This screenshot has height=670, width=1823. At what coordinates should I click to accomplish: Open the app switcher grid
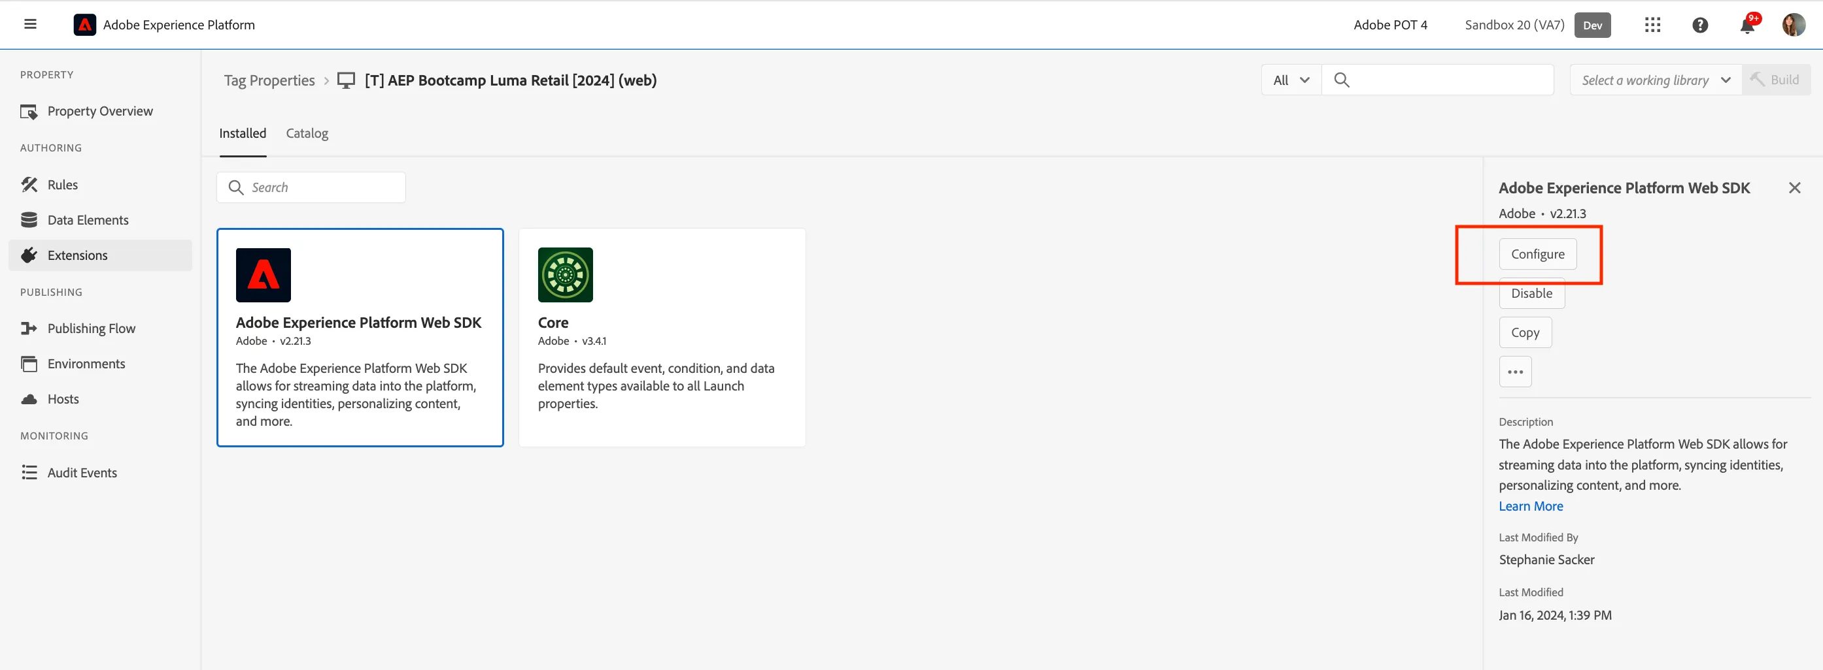coord(1652,25)
